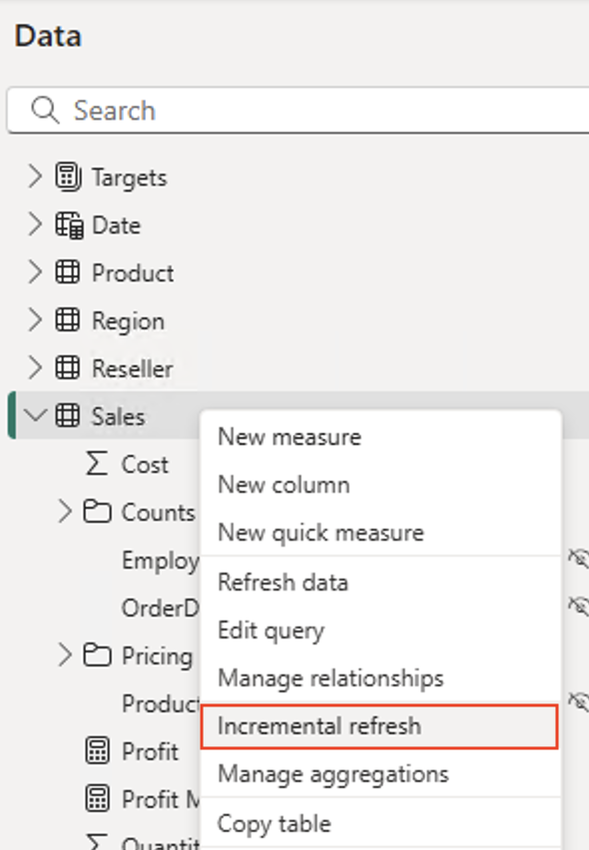
Task: Select the Product table name
Action: coord(133,273)
